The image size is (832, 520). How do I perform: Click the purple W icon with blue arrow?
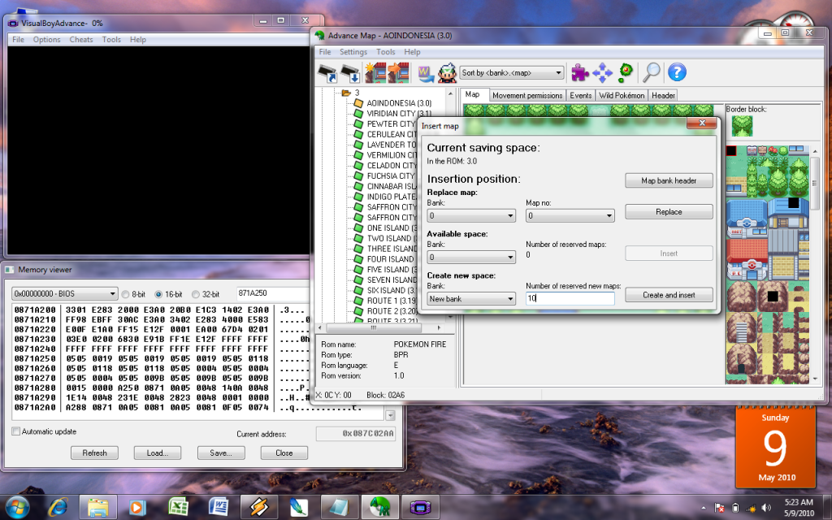click(x=426, y=73)
